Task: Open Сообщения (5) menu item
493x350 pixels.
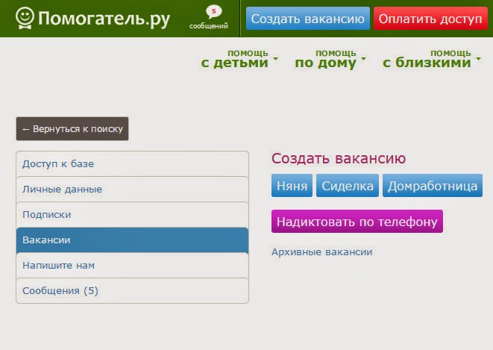Action: (132, 291)
